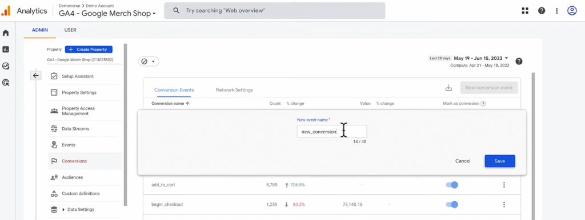The width and height of the screenshot is (585, 220).
Task: Click the Data Streams icon
Action: tap(54, 128)
